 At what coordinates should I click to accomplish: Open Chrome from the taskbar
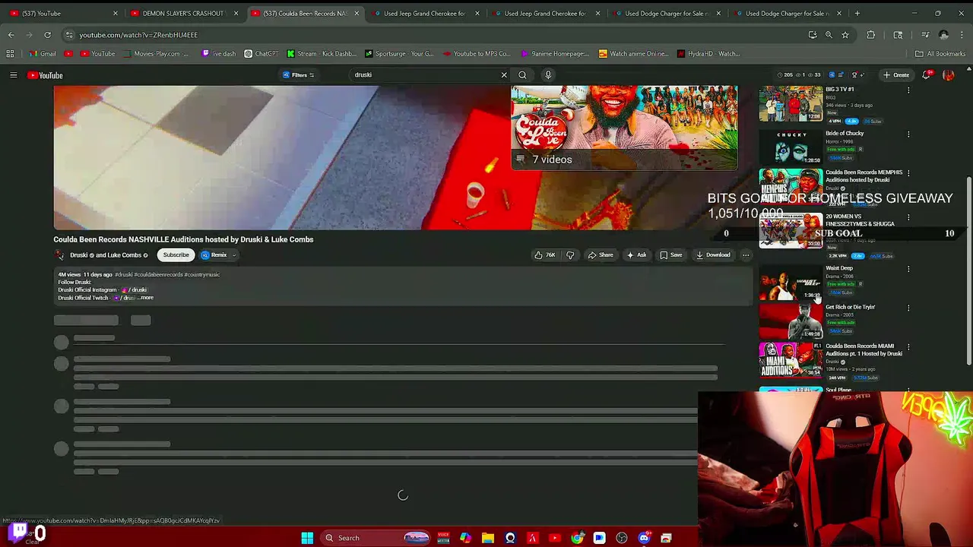pos(577,538)
